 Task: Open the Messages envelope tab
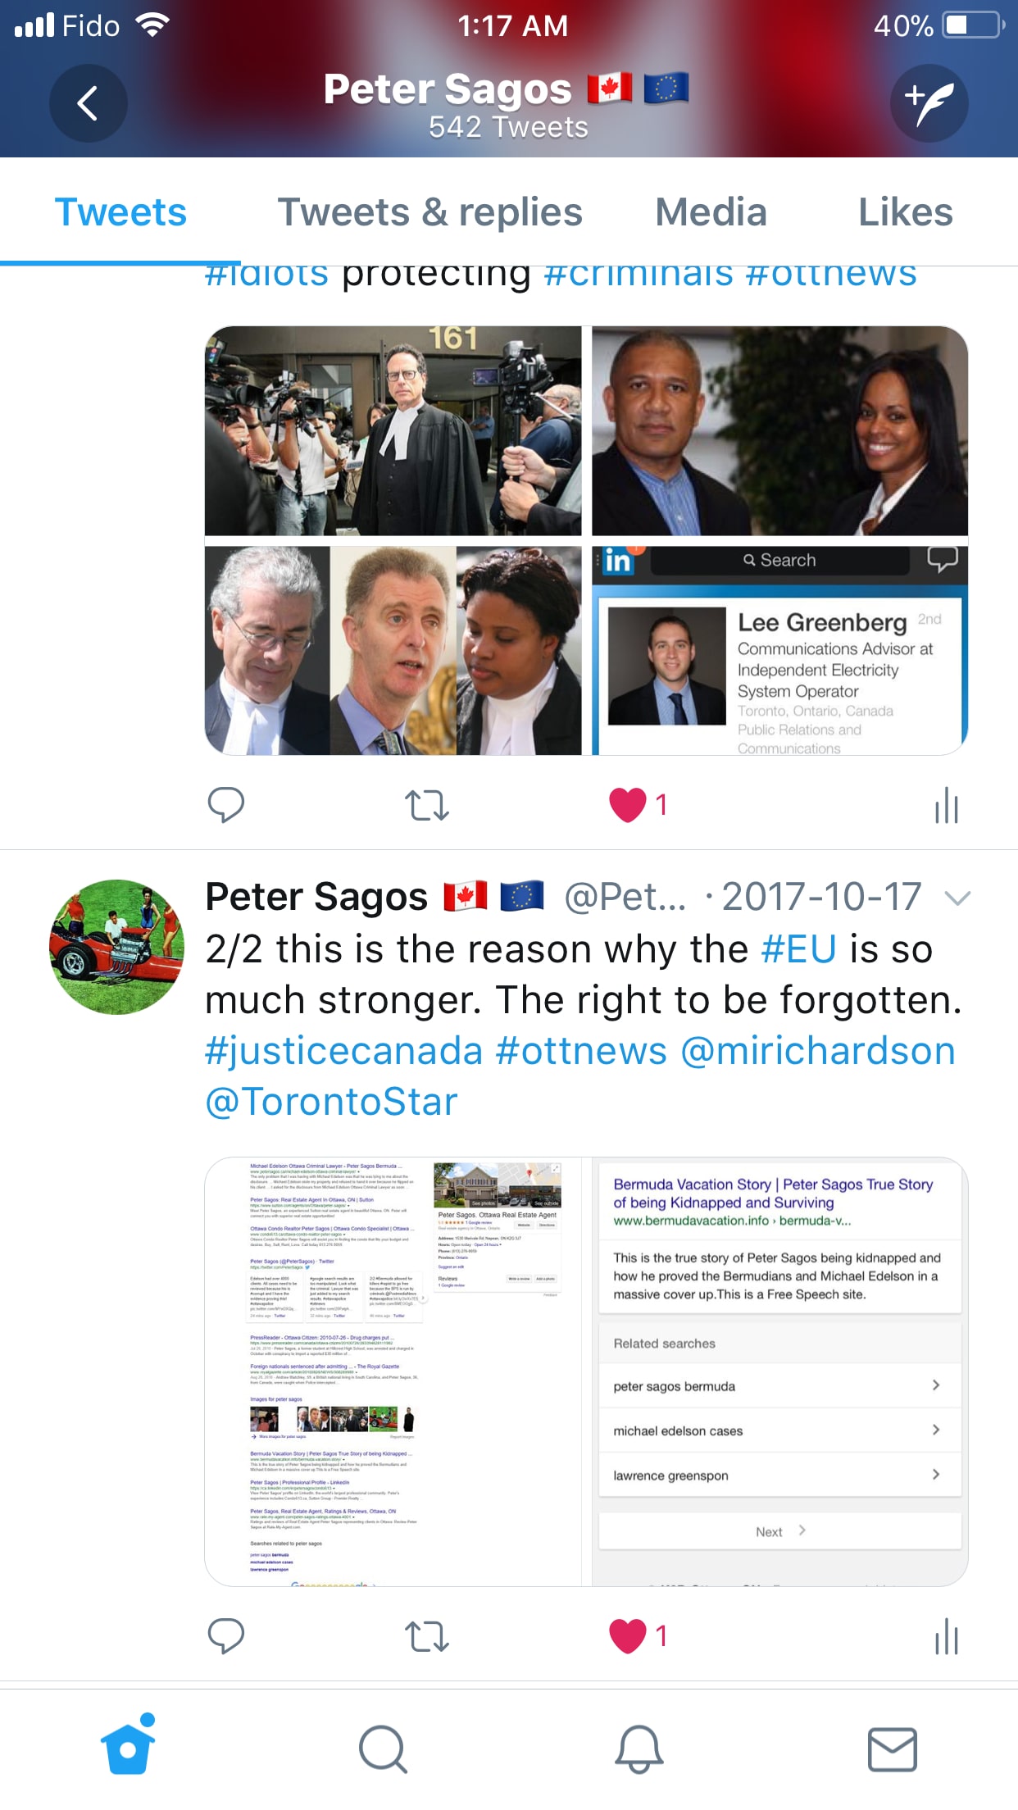tap(893, 1749)
